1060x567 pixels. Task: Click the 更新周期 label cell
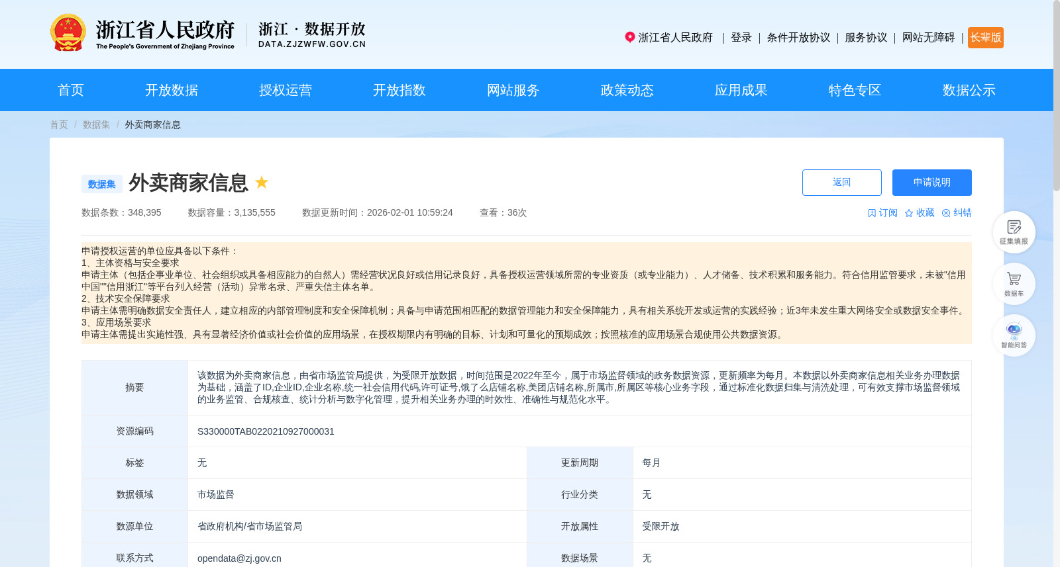580,463
